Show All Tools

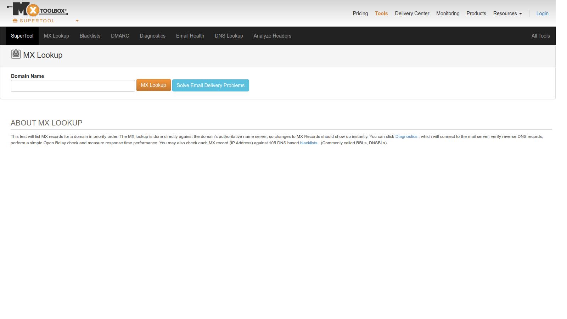[x=540, y=36]
